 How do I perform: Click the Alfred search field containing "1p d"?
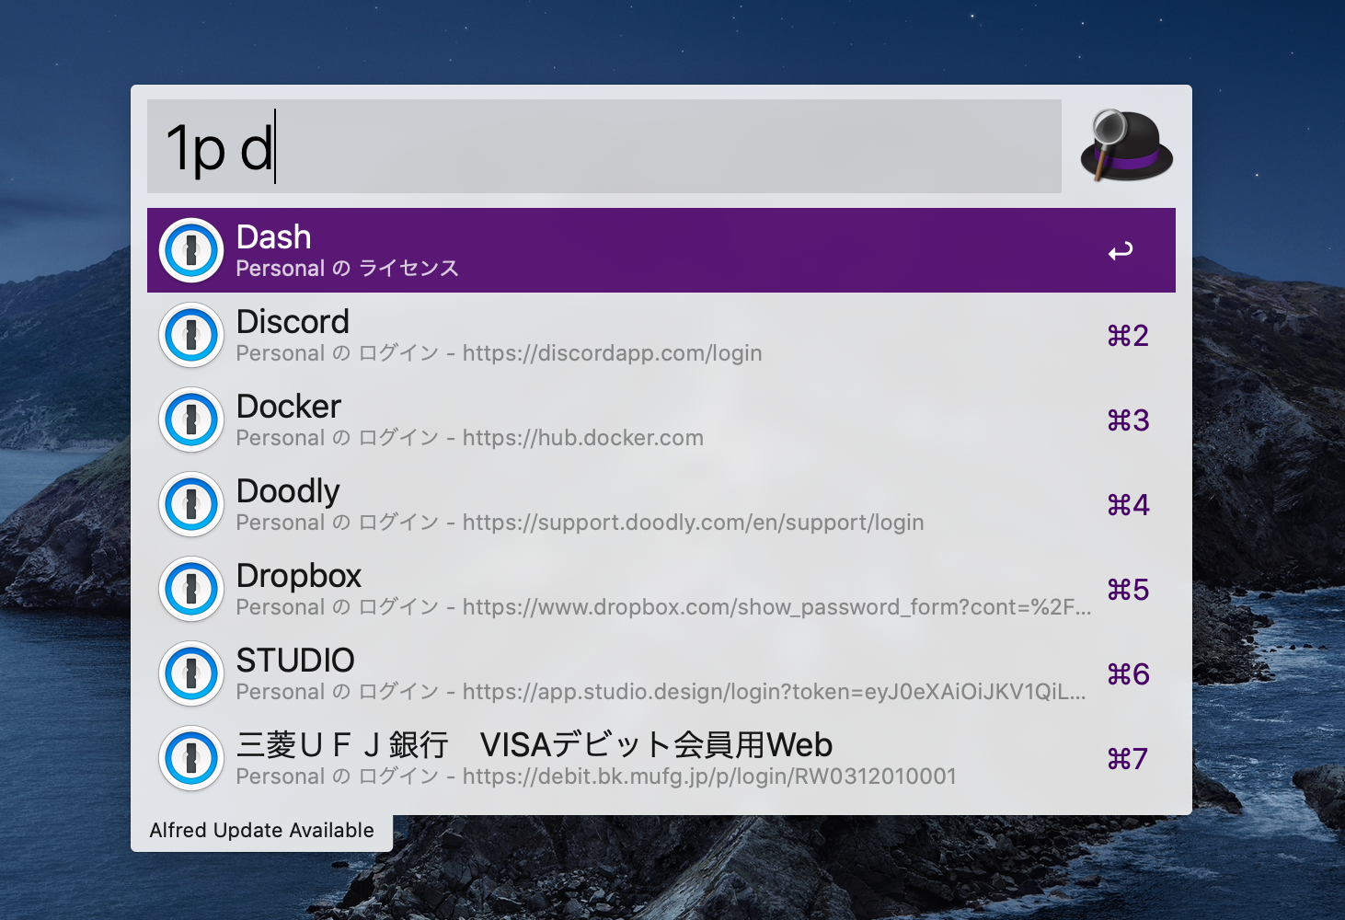pyautogui.click(x=604, y=146)
